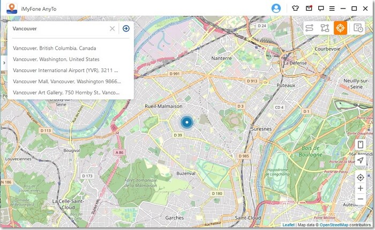This screenshot has width=375, height=230.
Task: Zoom in the map with plus
Action: [x=361, y=188]
